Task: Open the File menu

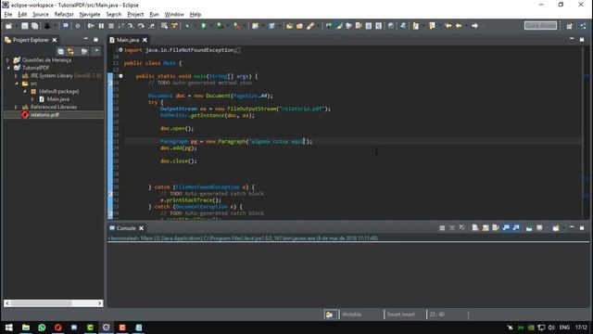Action: pyautogui.click(x=8, y=15)
